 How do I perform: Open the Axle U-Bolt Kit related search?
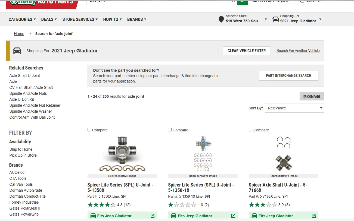pos(22,99)
